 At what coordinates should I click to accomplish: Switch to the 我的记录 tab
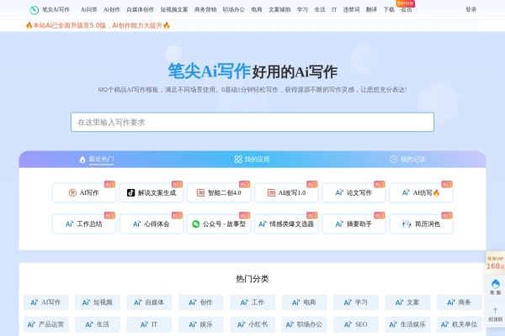pos(407,159)
